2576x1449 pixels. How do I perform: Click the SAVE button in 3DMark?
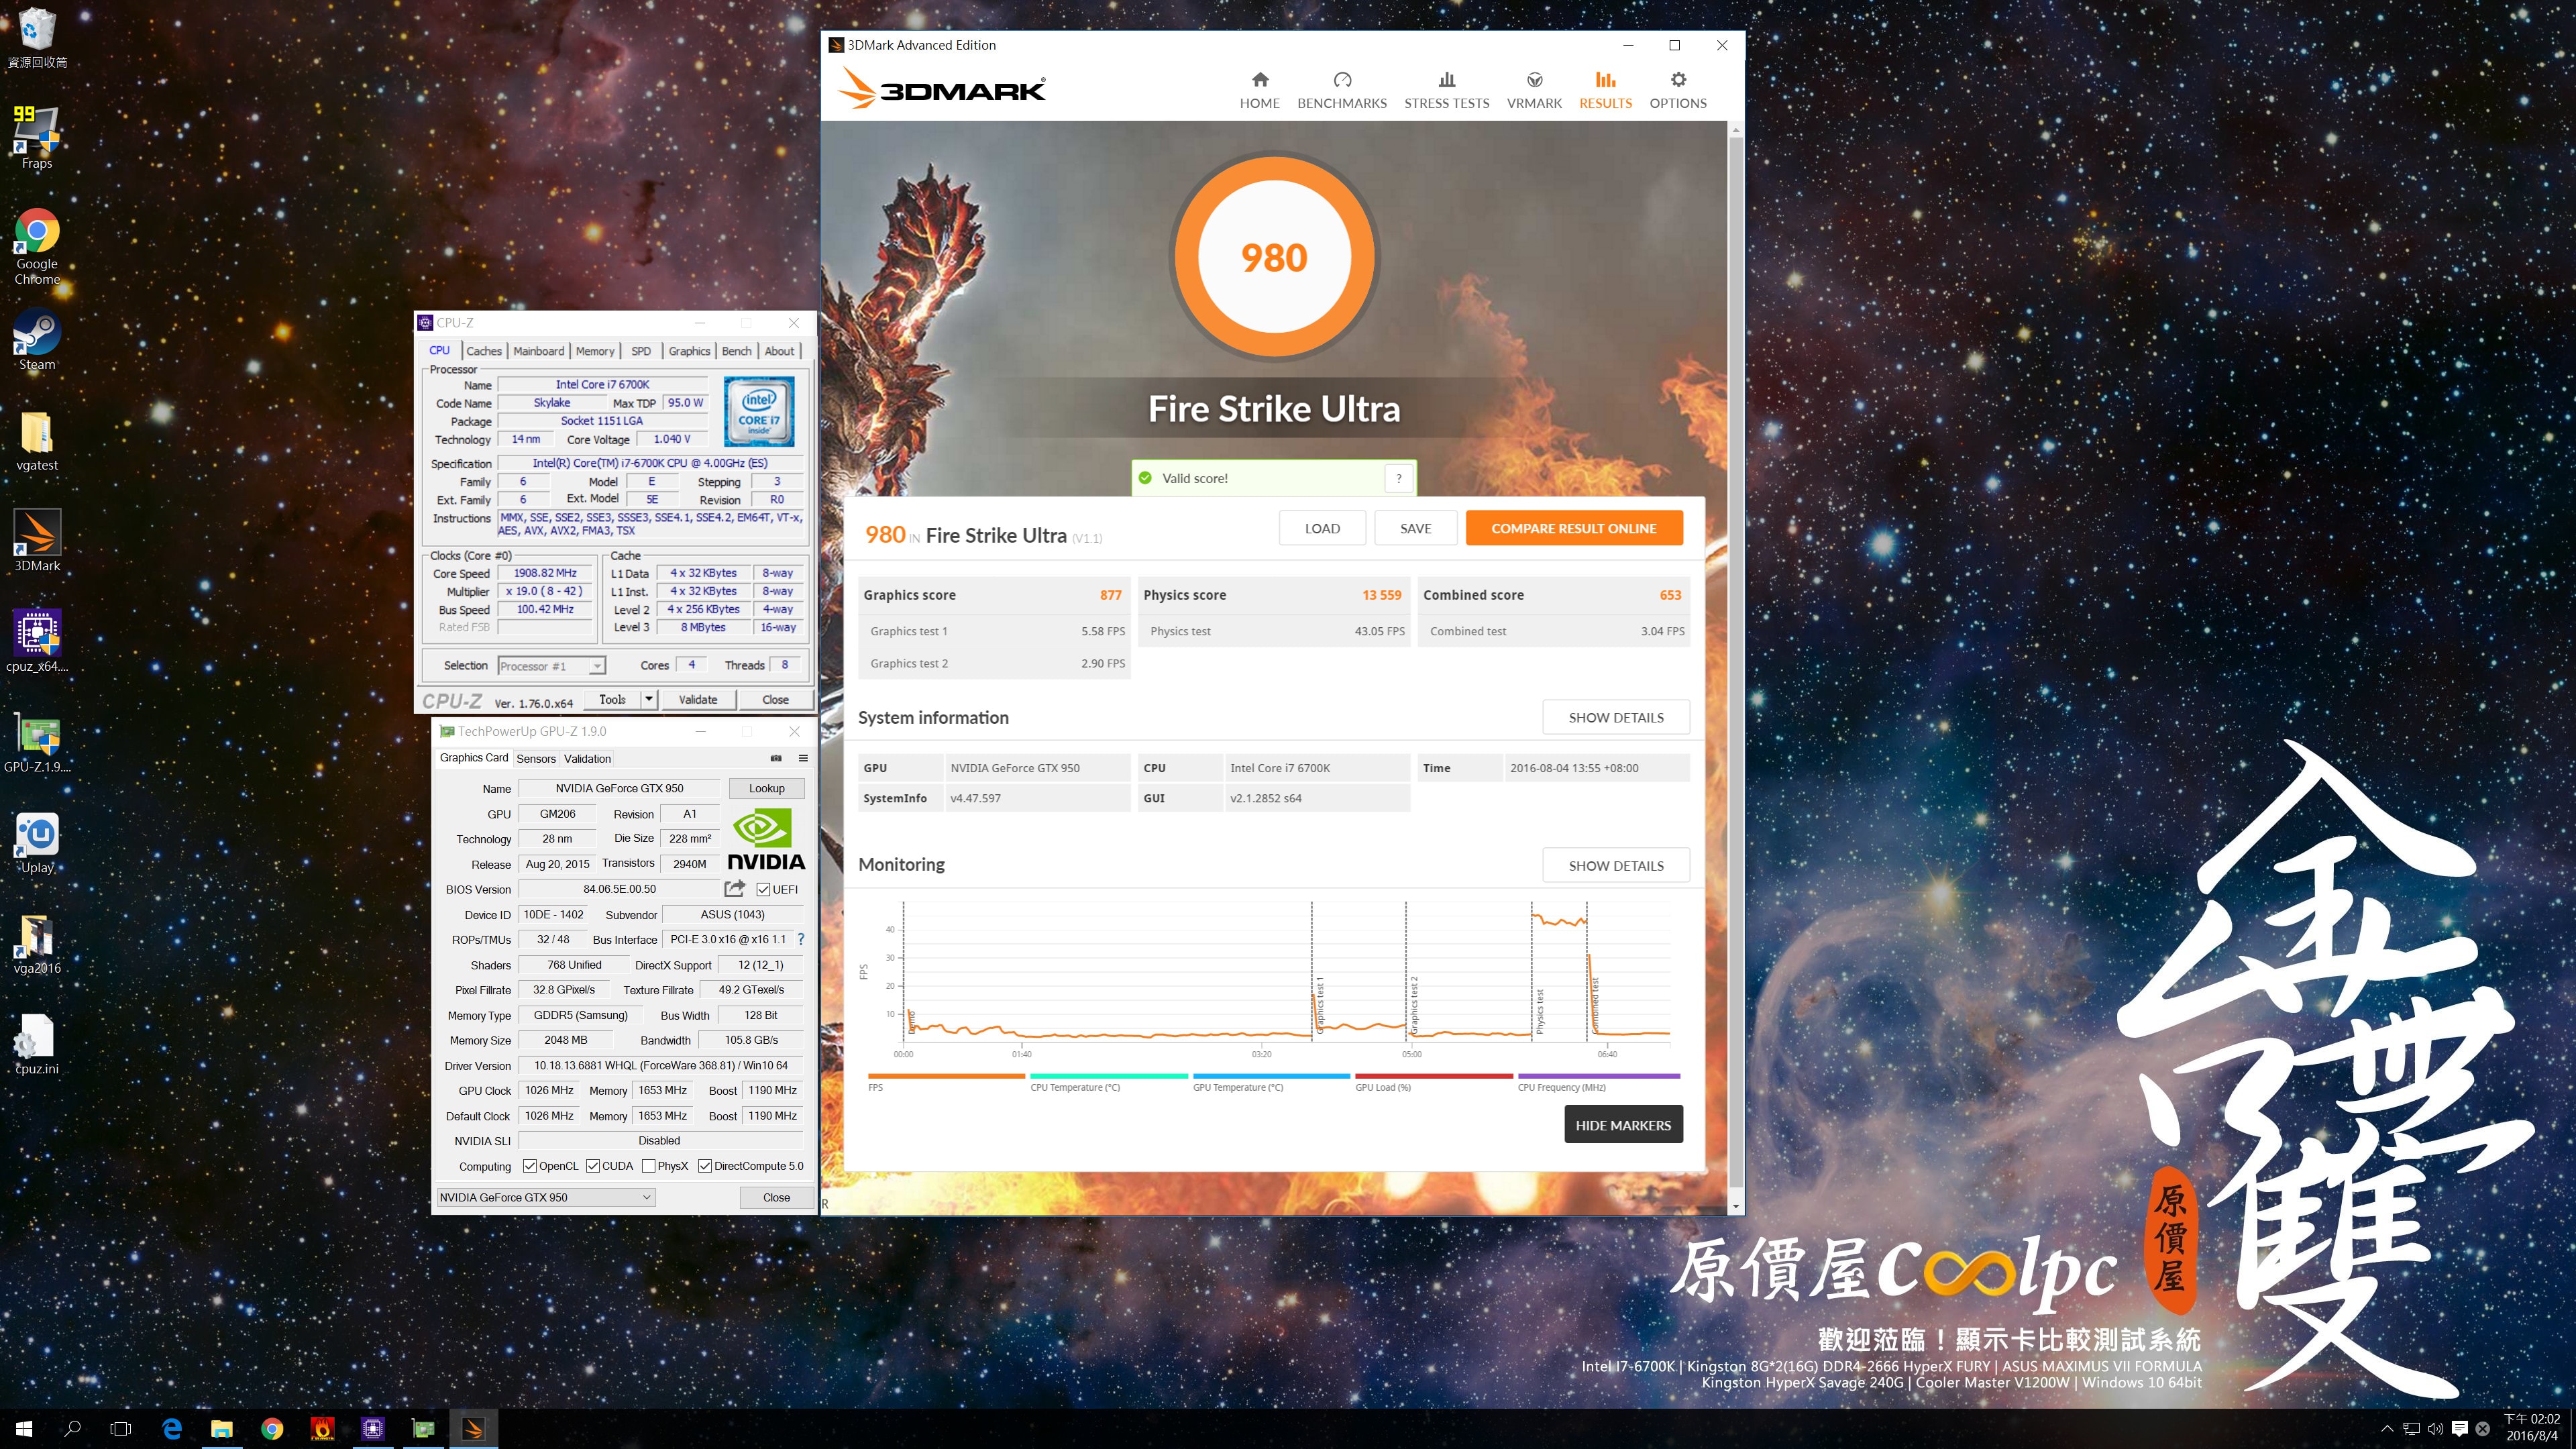pos(1415,528)
